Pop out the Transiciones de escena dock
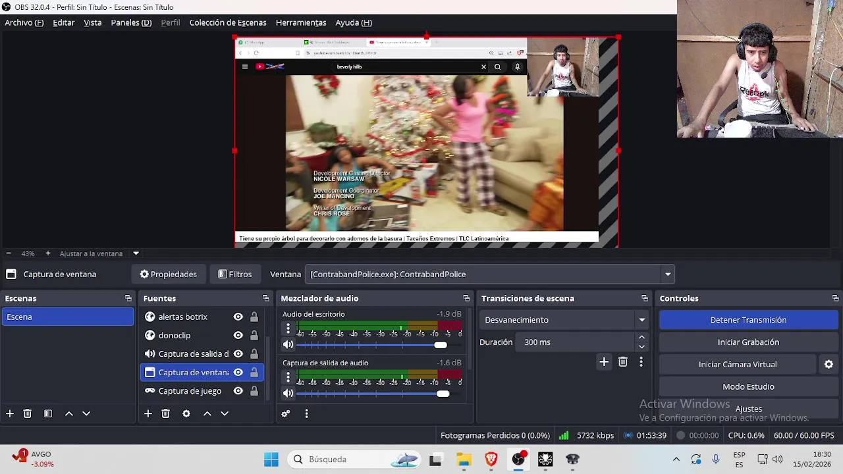The height and width of the screenshot is (474, 843). point(645,298)
